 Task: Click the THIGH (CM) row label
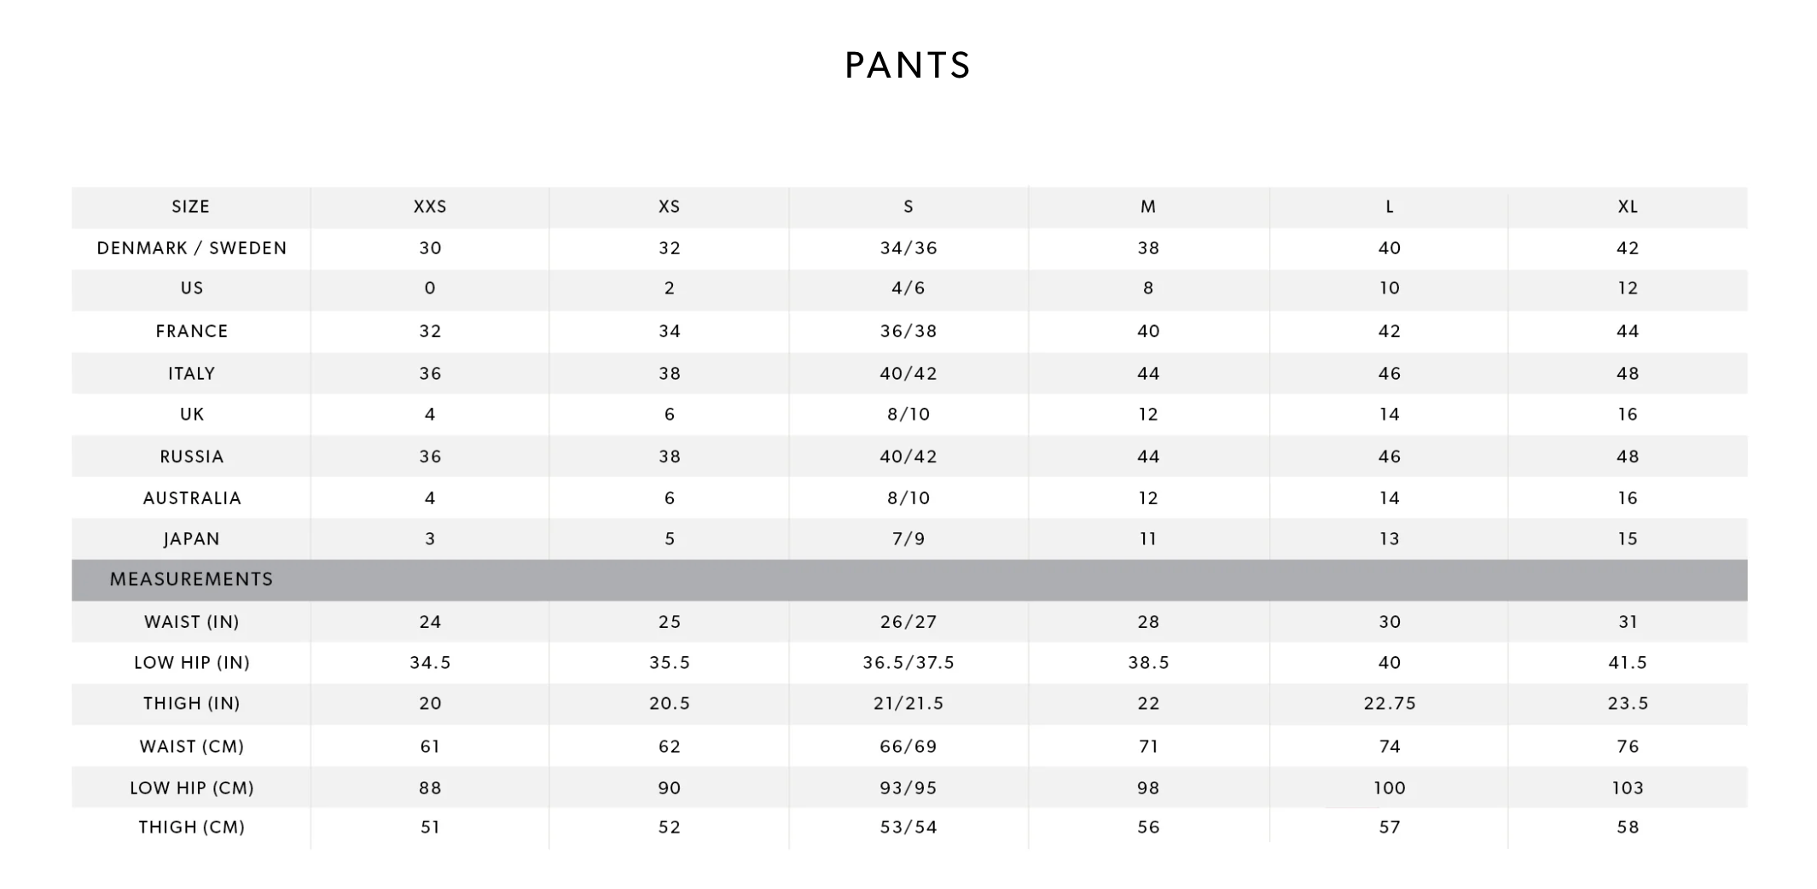192,828
